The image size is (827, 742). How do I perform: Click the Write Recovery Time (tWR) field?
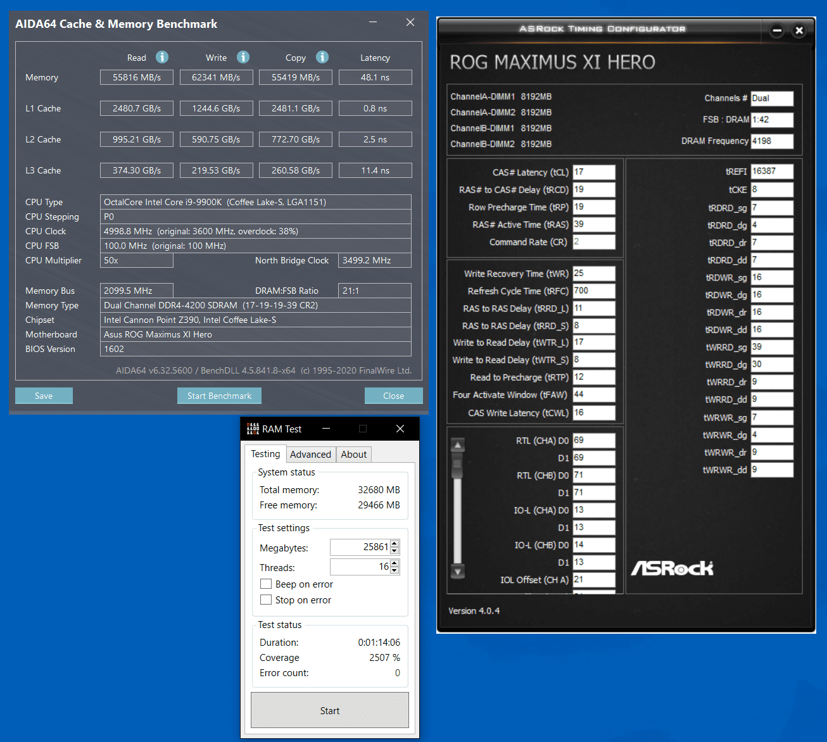click(x=594, y=274)
